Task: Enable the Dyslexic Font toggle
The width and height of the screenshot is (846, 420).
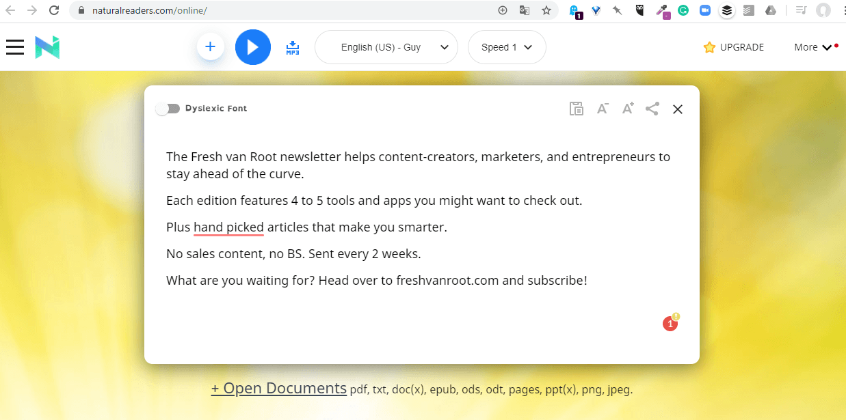Action: (168, 109)
